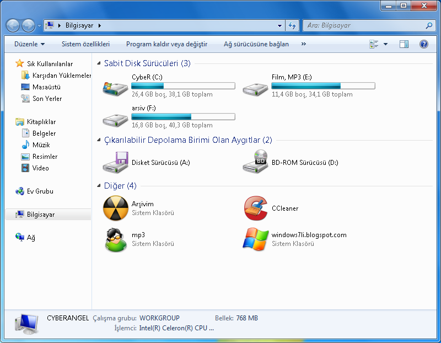This screenshot has height=343, width=441.
Task: Open the CCleaner icon
Action: 256,208
